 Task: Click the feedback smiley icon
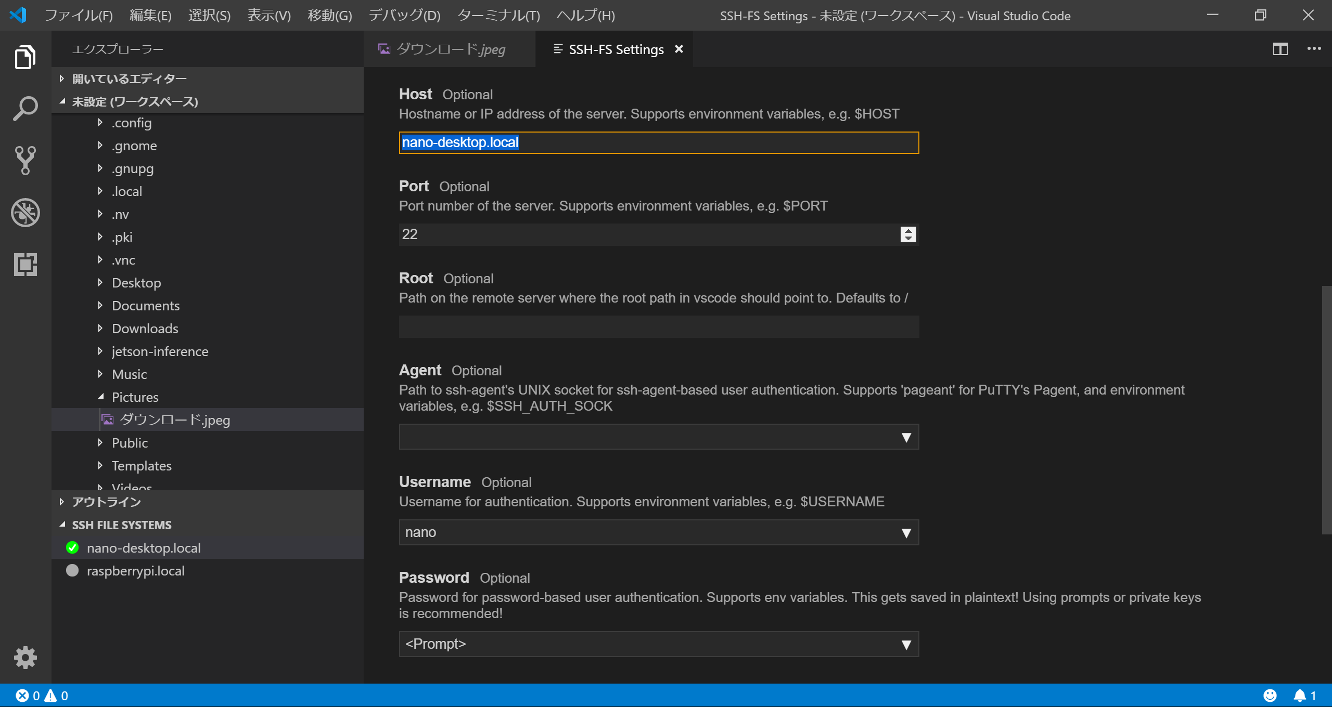[1270, 696]
